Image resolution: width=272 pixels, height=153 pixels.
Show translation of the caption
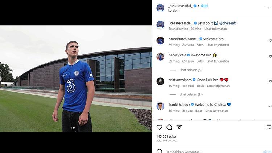(217, 28)
